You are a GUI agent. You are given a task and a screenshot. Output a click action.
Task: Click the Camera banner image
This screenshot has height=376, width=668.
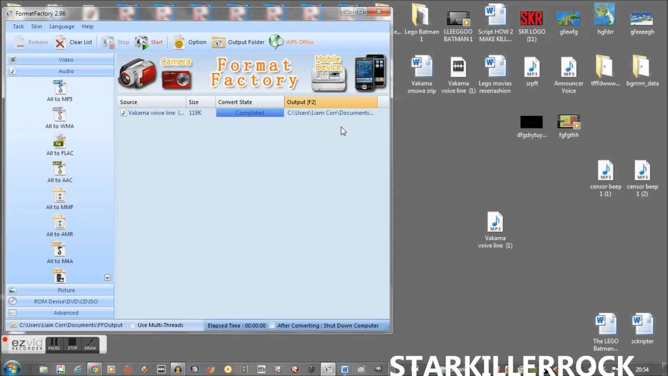click(x=156, y=73)
